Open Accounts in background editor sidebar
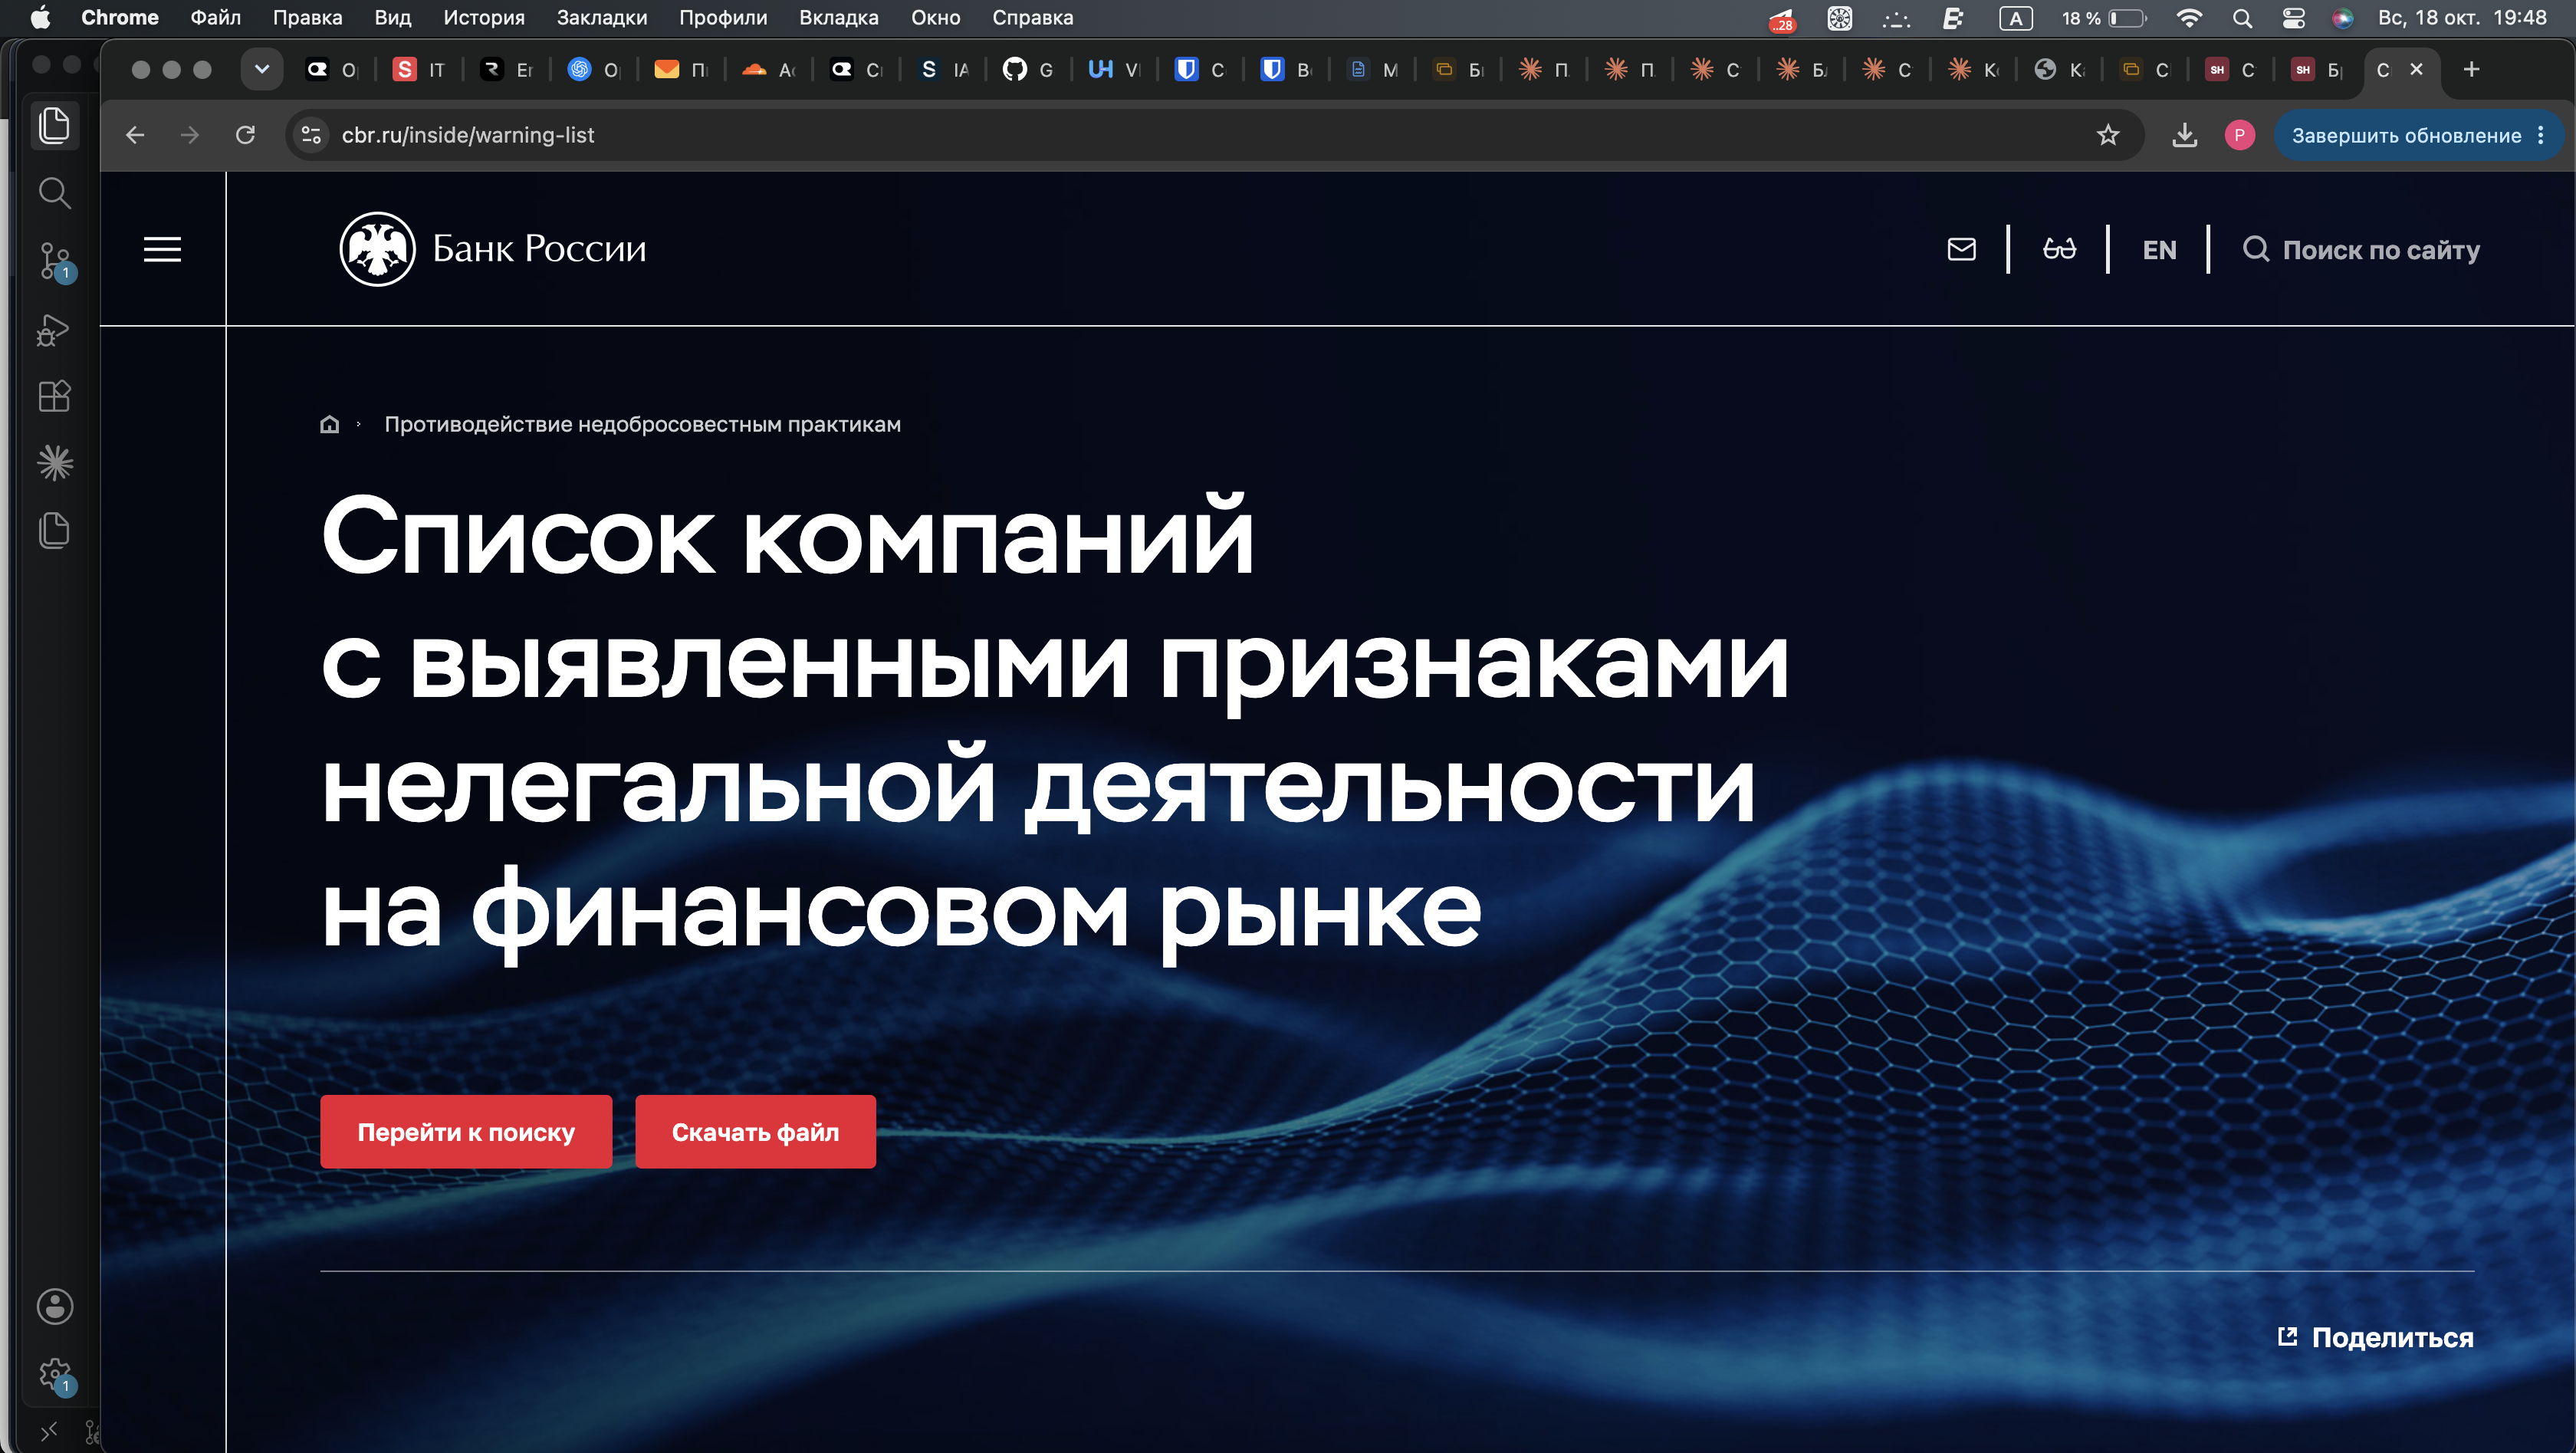The width and height of the screenshot is (2576, 1453). pos(54,1306)
